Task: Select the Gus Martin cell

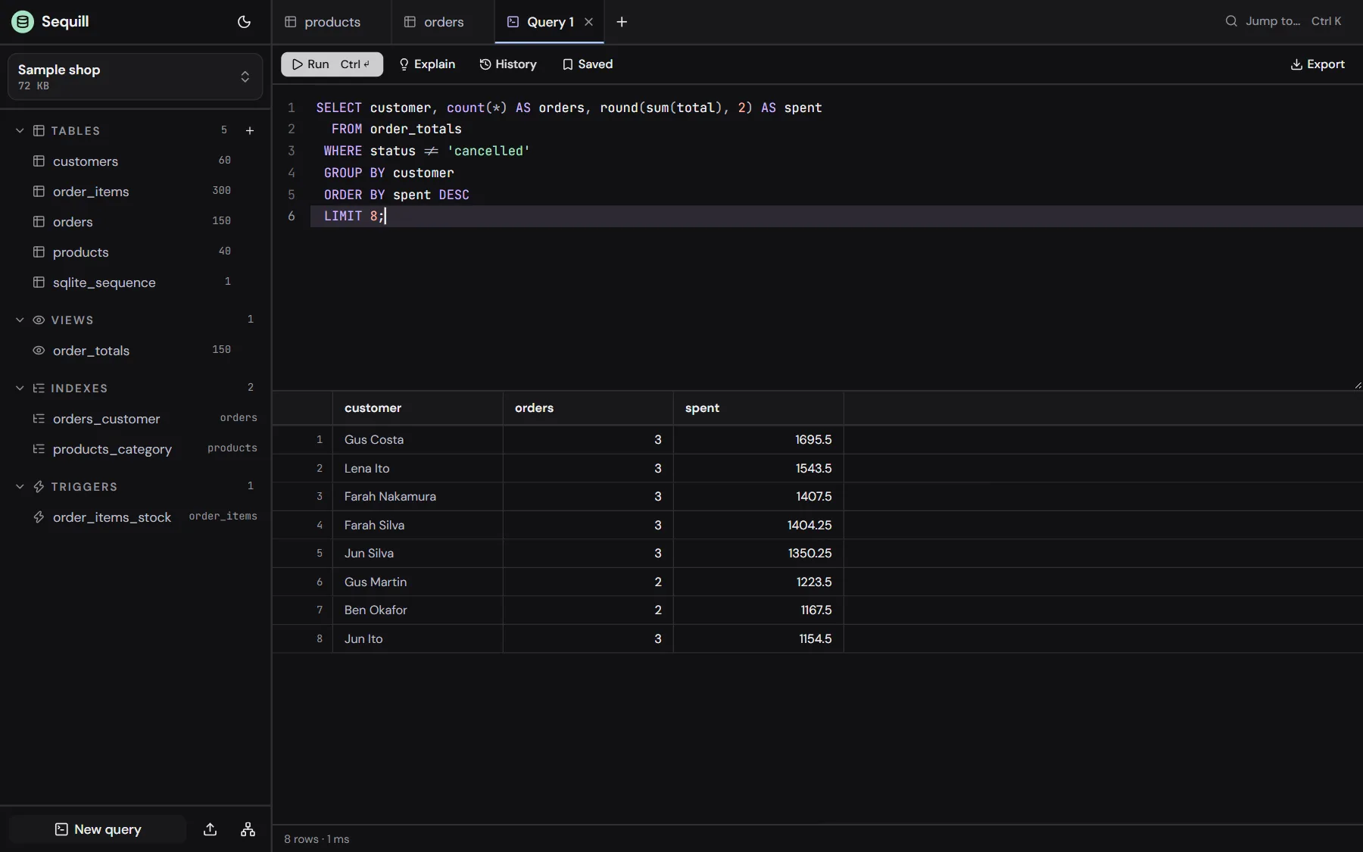Action: (418, 582)
